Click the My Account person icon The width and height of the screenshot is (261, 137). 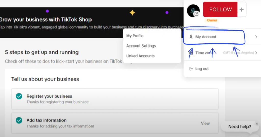[191, 37]
